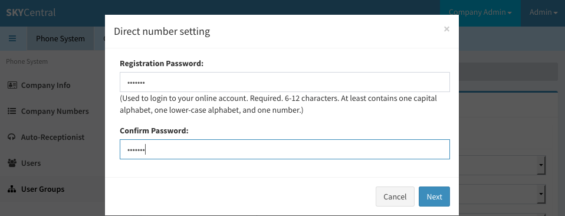Select the Company Numbers list icon
This screenshot has width=565, height=216.
[12, 111]
